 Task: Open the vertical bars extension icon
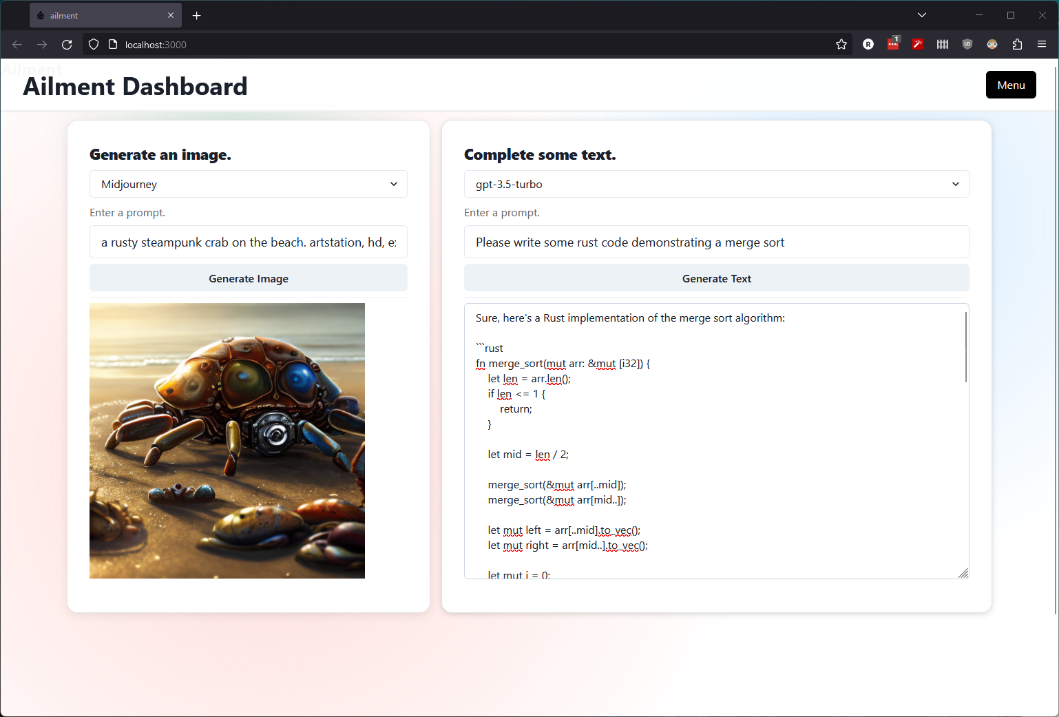click(x=943, y=45)
